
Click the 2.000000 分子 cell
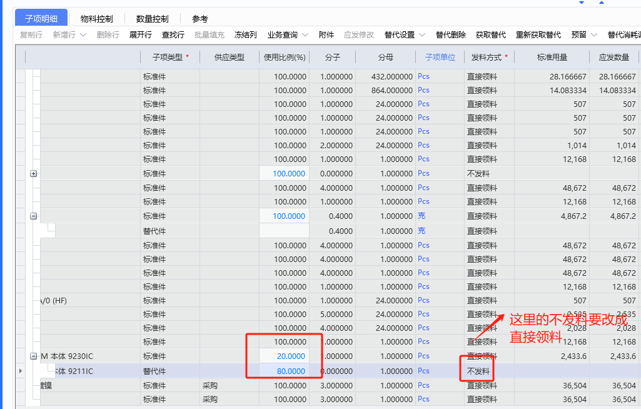[332, 146]
